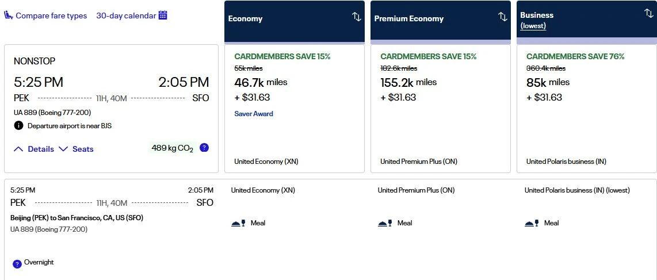This screenshot has height=280, width=657.
Task: Click the seat icon beside Compare fare types
Action: (9, 16)
